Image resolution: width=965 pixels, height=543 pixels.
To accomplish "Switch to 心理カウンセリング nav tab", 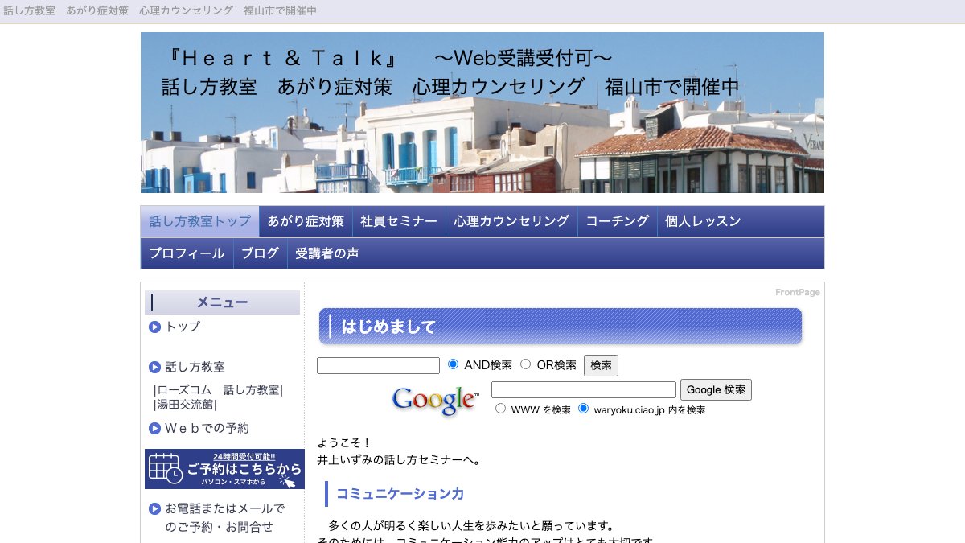I will pos(511,221).
